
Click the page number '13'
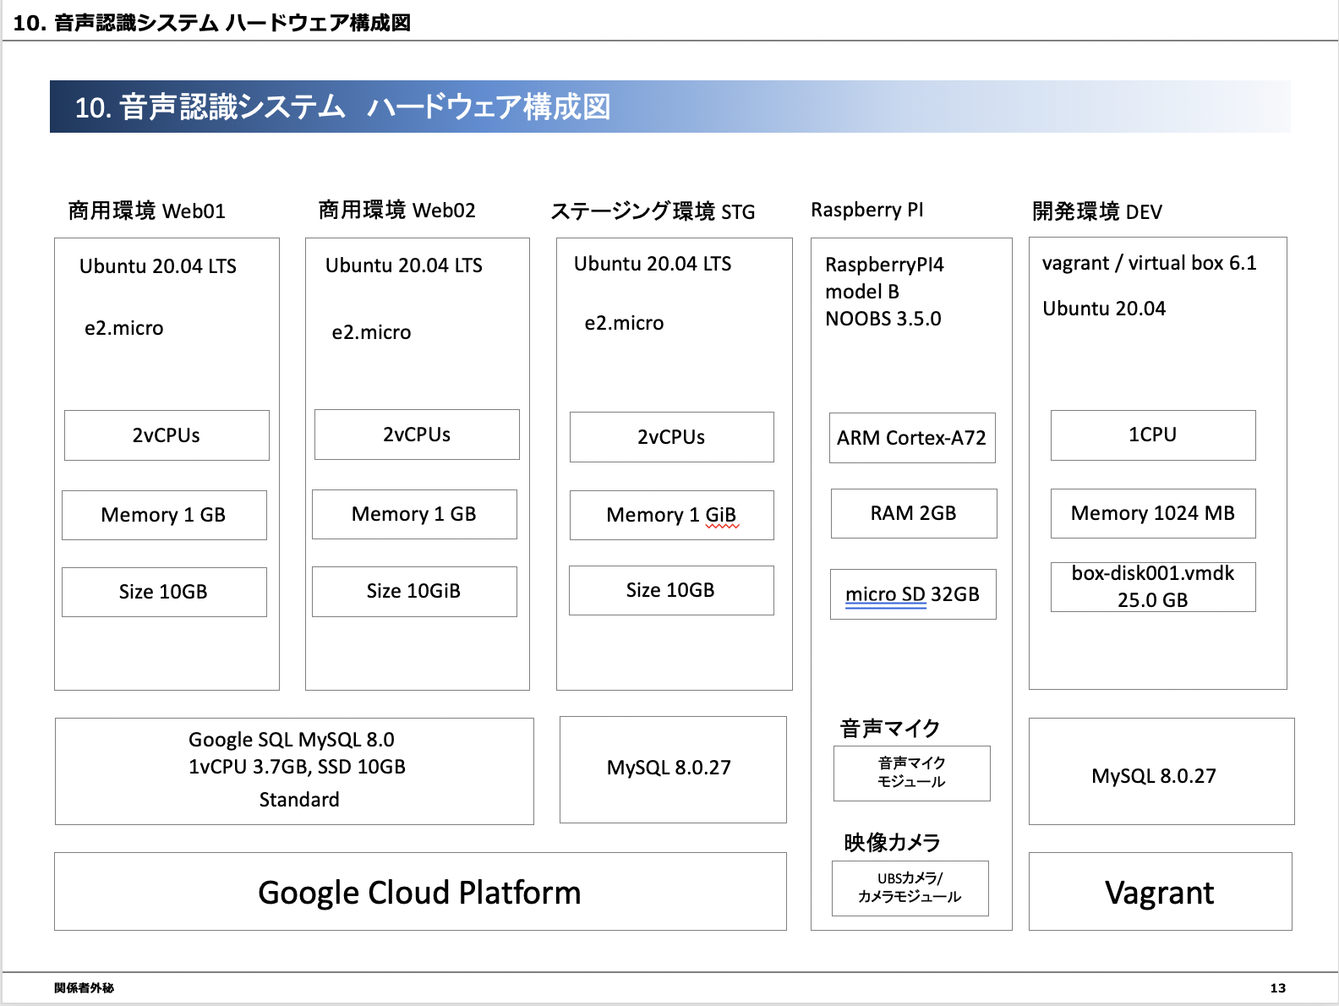[1277, 987]
